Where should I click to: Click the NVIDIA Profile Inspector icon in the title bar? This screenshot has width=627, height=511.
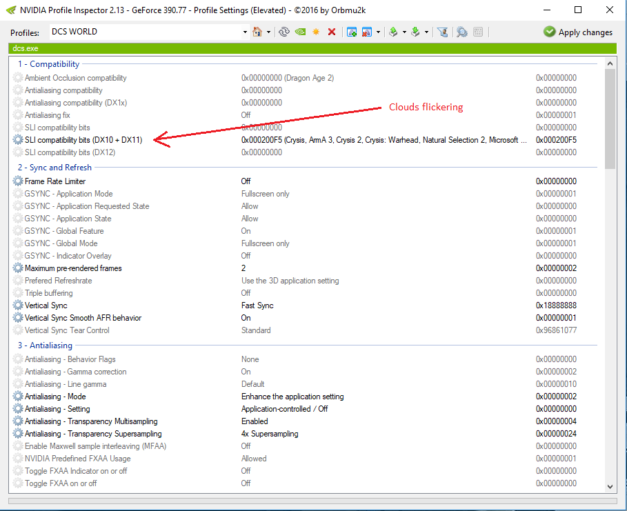coord(11,10)
